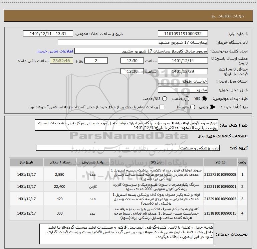
Task: Click the کد کالا column header
Action: pyautogui.click(x=220, y=162)
